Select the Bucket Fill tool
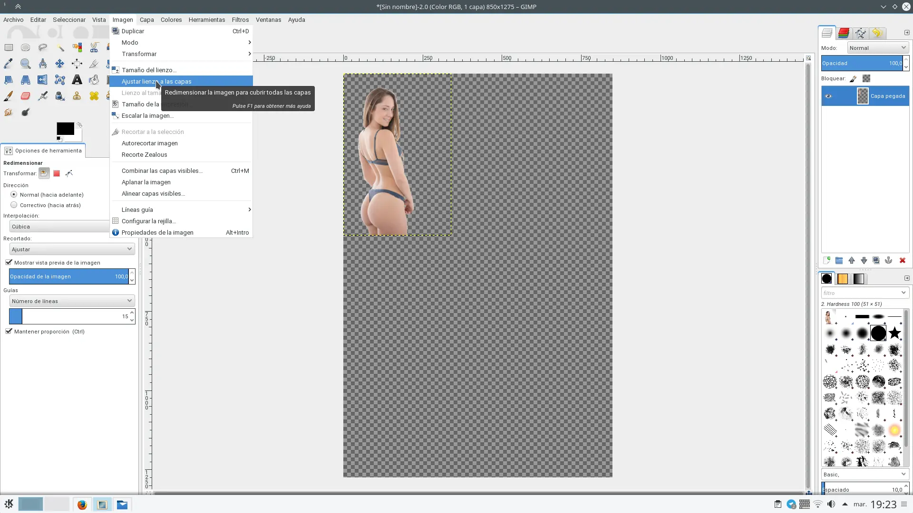The width and height of the screenshot is (913, 513). coord(94,80)
